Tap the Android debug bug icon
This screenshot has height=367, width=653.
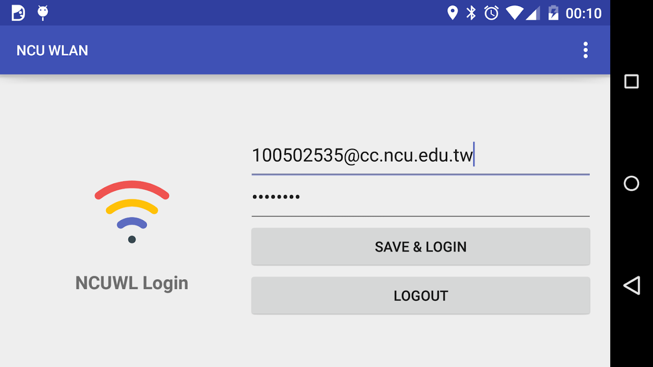[x=43, y=13]
